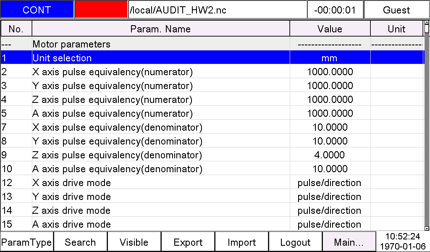This screenshot has height=252, width=430.
Task: Select the Y axis drive mode row
Action: 212,196
